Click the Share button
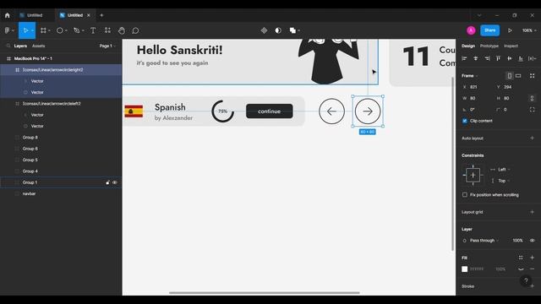 point(489,30)
